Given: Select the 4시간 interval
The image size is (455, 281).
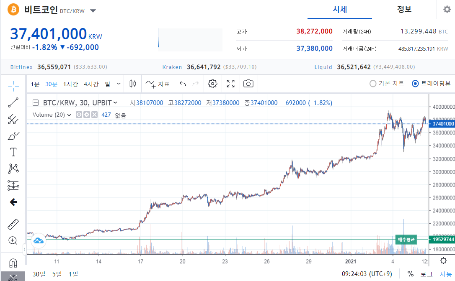Looking at the screenshot, I should coord(91,84).
